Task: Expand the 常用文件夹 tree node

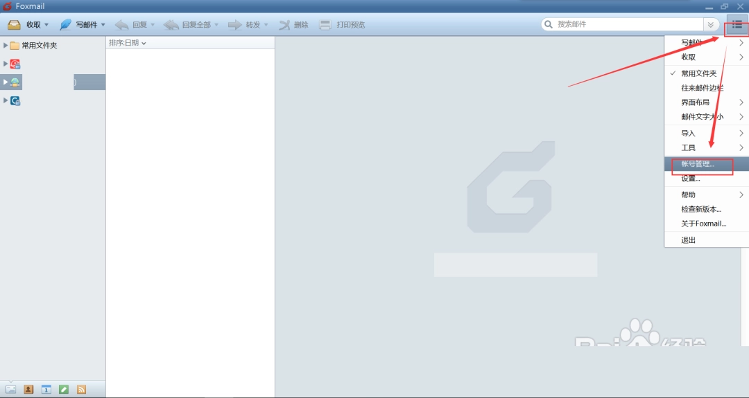Action: 6,45
